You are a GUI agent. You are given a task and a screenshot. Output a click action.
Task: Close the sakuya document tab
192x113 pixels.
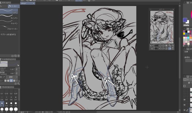point(34,3)
